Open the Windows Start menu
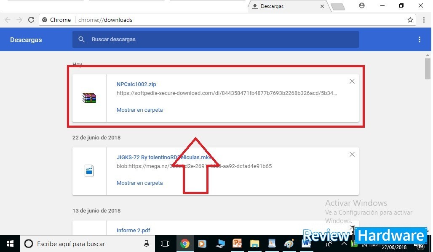The image size is (433, 252). (10, 244)
